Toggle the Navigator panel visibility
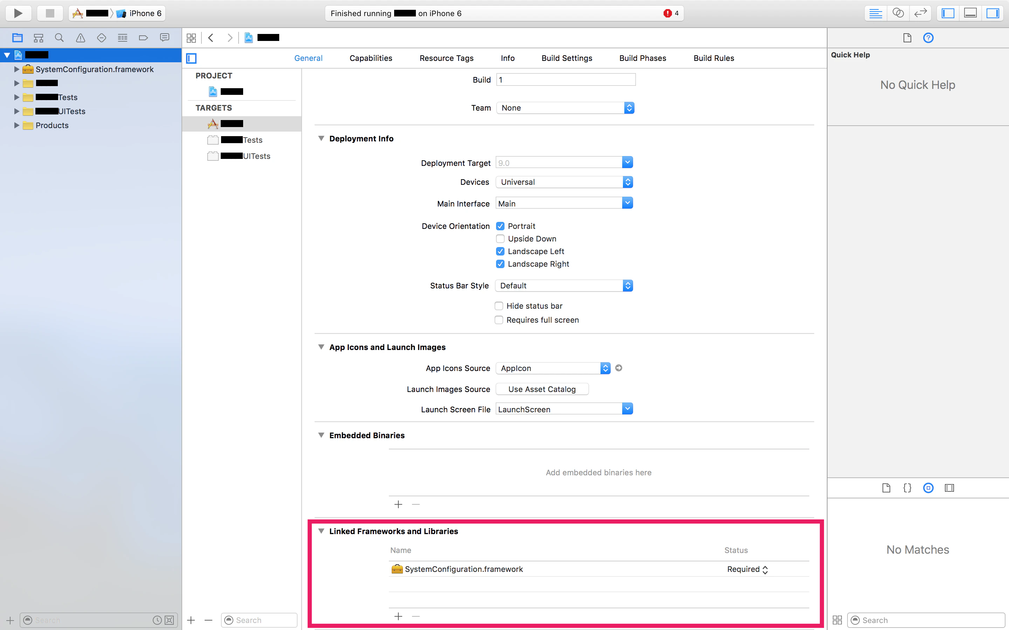Viewport: 1009px width, 630px height. [x=948, y=13]
